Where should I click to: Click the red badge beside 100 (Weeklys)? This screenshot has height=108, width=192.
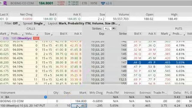[36, 38]
